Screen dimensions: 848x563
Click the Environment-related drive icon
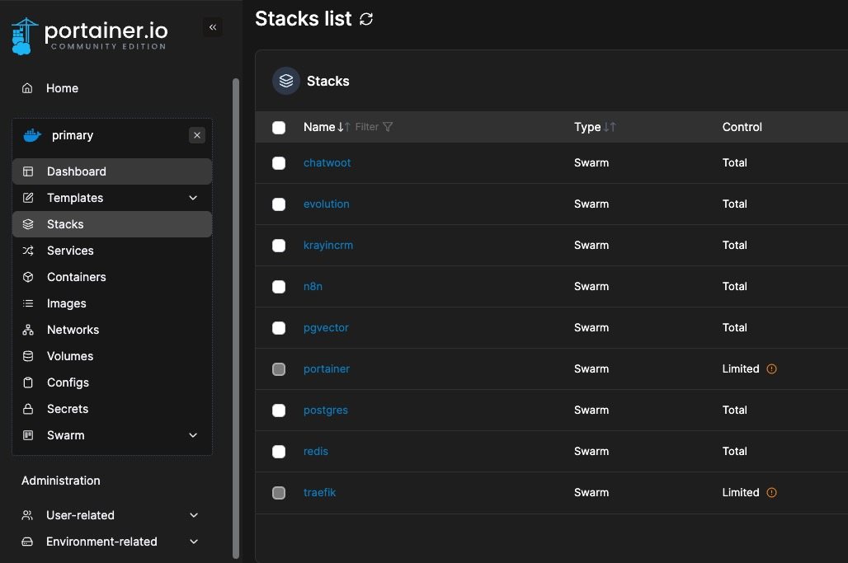27,542
